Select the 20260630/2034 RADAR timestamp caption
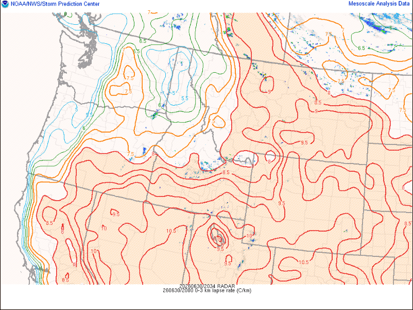413x310 pixels. (x=207, y=286)
